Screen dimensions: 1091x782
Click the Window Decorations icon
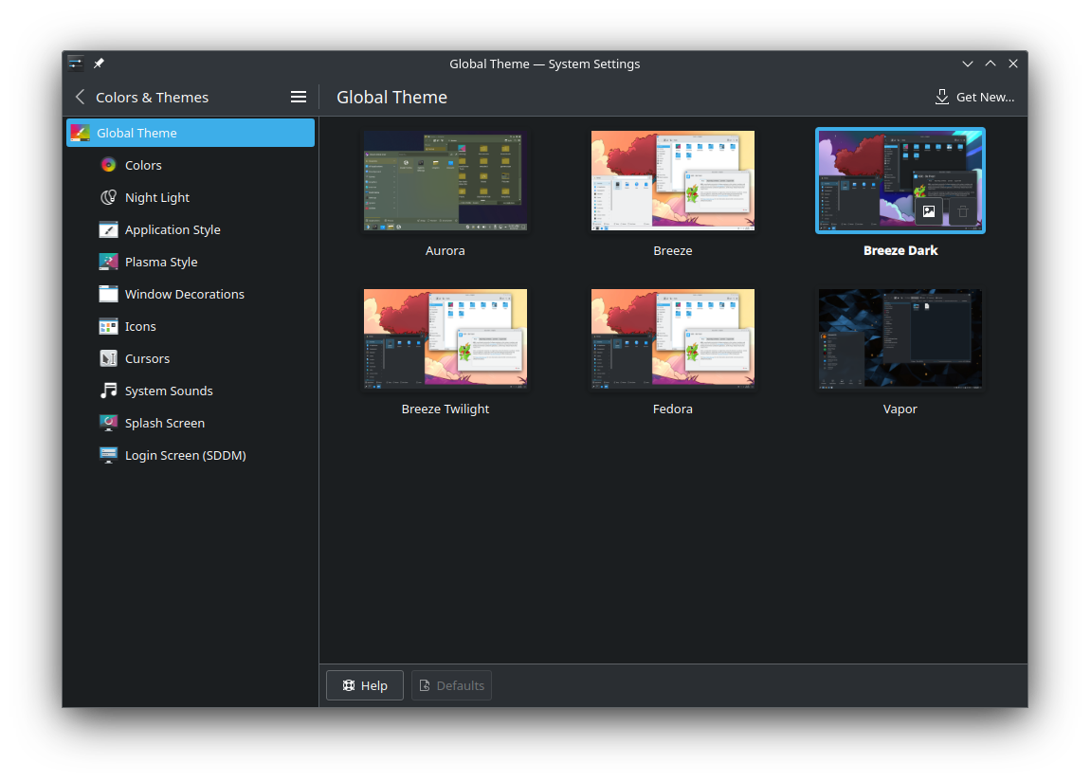[x=108, y=294]
